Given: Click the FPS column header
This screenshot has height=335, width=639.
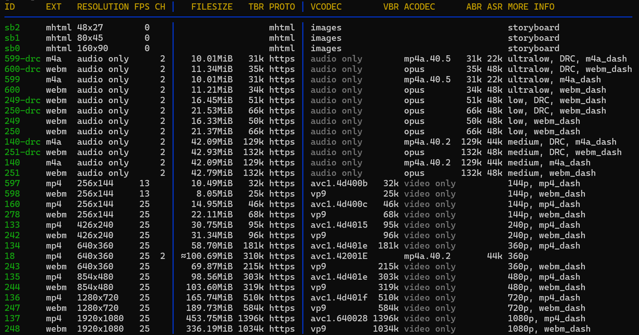Looking at the screenshot, I should click(142, 7).
